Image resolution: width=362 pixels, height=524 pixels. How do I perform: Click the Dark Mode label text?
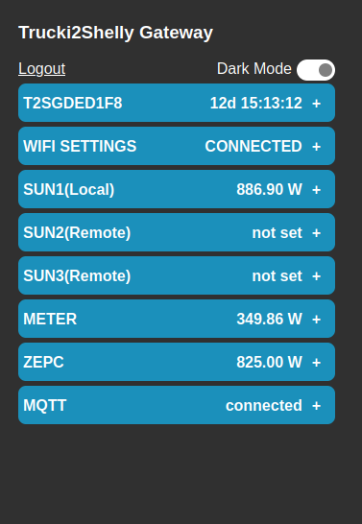(x=254, y=68)
